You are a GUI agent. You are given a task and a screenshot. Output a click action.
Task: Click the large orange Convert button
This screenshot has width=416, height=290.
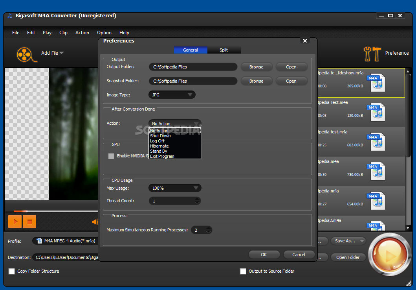[389, 255]
